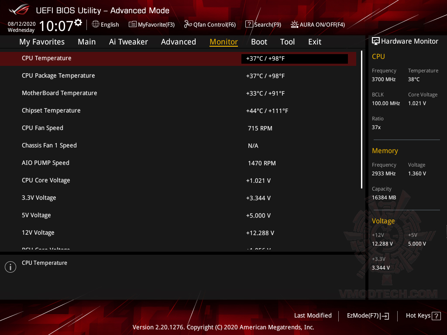Change language via English button
Screen dimensions: 447x335
(106, 24)
